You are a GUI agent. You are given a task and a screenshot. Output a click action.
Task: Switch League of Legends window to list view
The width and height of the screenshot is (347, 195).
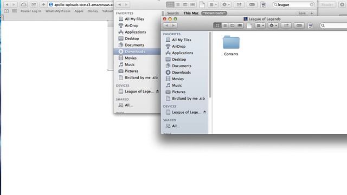point(225,25)
